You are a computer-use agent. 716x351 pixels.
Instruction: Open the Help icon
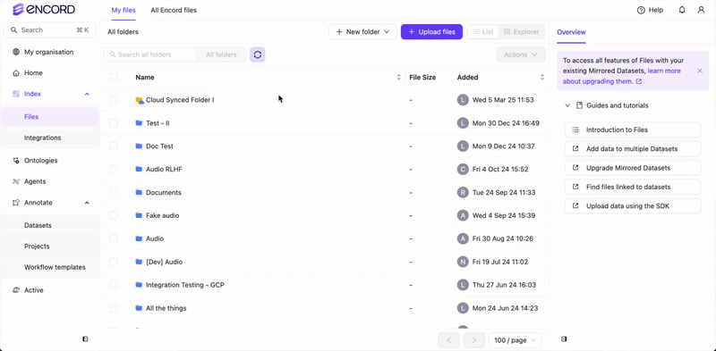tap(641, 10)
